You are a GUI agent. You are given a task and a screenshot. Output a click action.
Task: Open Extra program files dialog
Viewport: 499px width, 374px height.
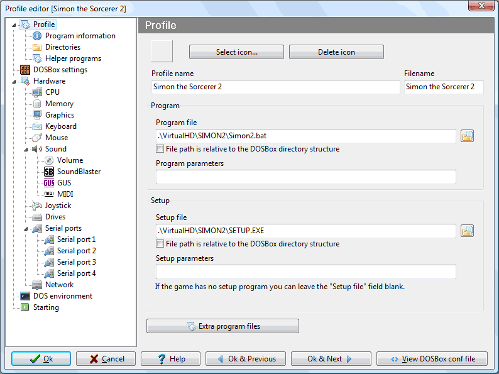pyautogui.click(x=222, y=326)
